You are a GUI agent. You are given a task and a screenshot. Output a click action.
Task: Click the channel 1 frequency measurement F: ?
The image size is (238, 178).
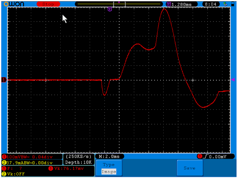pos(15,168)
